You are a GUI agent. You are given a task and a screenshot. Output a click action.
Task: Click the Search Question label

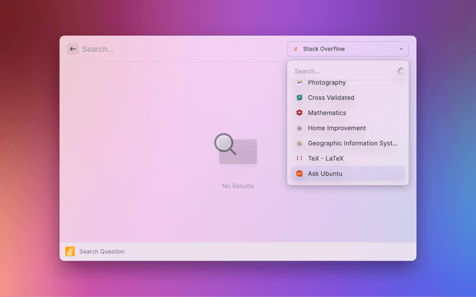[x=102, y=252]
